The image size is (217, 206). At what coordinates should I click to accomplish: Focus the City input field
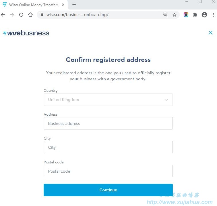point(108,147)
